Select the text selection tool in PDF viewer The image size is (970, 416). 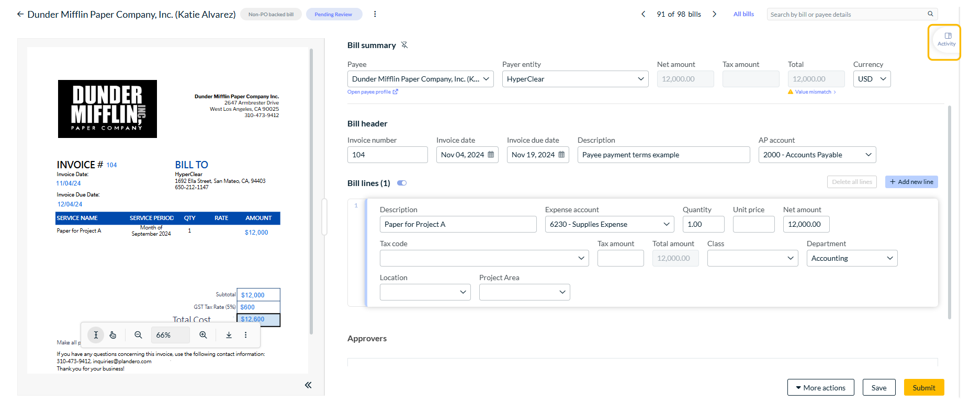(x=96, y=335)
